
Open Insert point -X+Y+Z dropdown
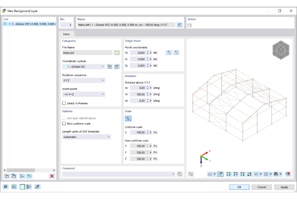pyautogui.click(x=84, y=94)
